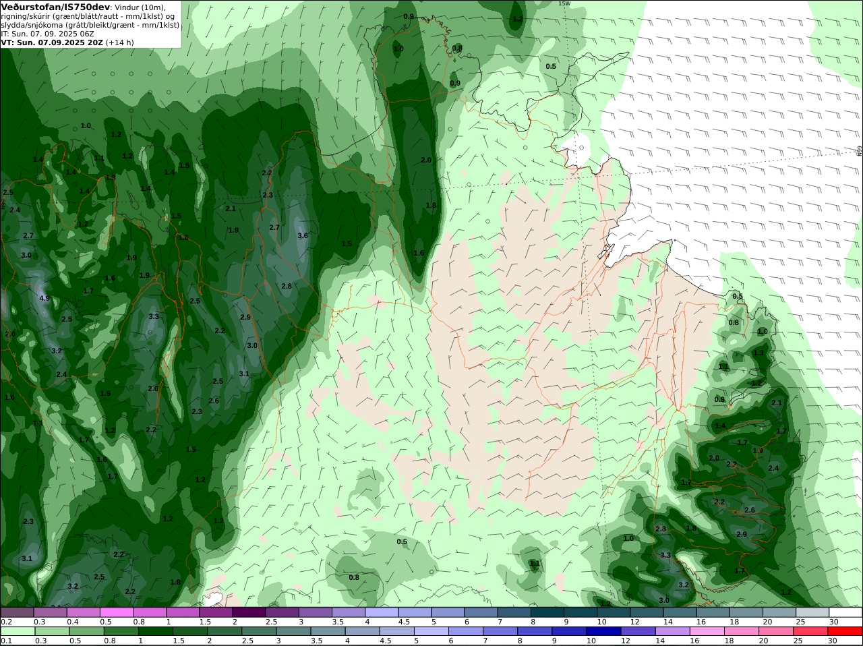Viewport: 863px width, 646px height.
Task: Click the 3.6 precipitation value on the map
Action: click(x=303, y=235)
